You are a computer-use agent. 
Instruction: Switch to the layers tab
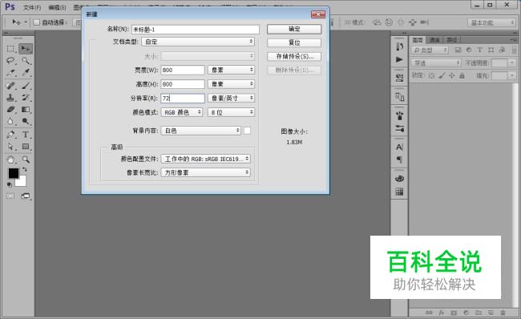[x=418, y=40]
